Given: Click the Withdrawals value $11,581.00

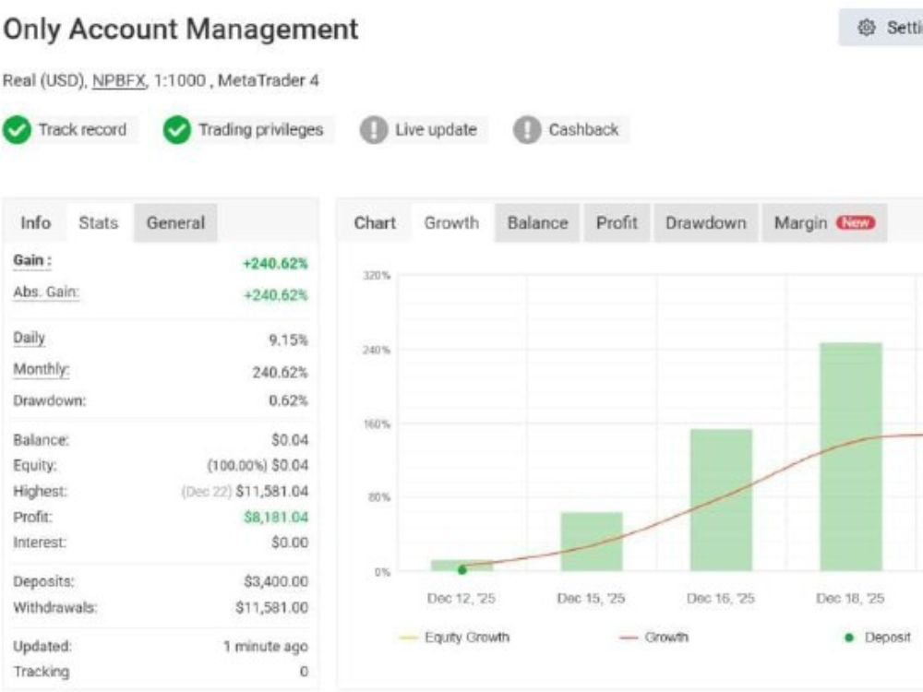Looking at the screenshot, I should click(x=271, y=607).
